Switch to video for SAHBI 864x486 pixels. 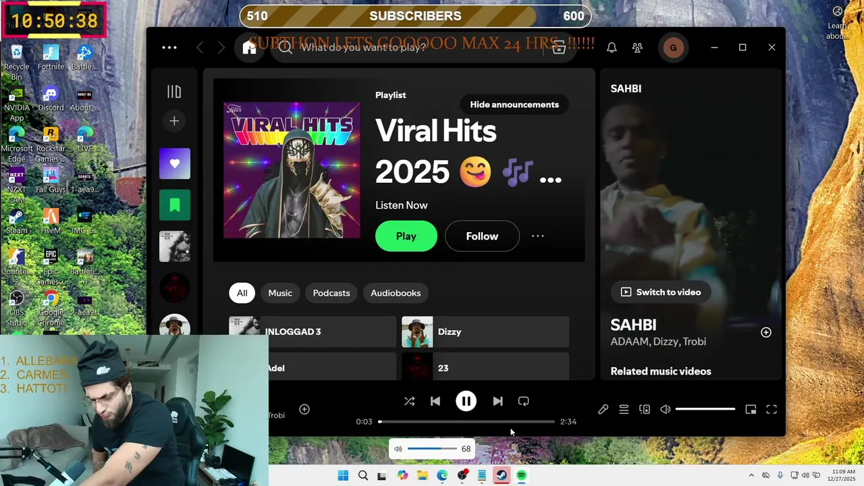(661, 292)
